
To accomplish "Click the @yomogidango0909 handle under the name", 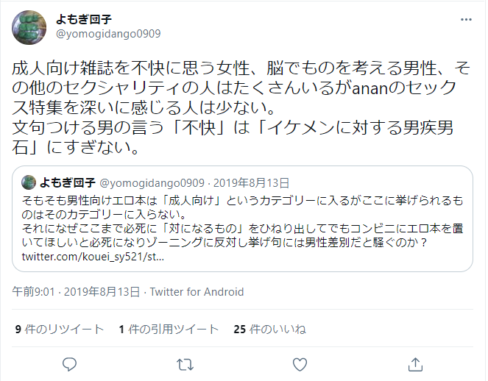I will (108, 34).
